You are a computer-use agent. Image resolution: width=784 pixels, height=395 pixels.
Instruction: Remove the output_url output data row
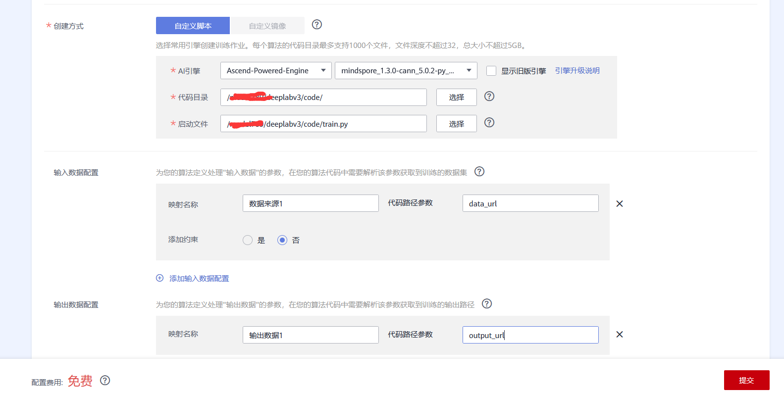(x=620, y=335)
